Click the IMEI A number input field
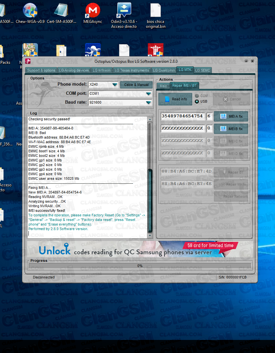Screen dimensions: 275x353 (183, 116)
